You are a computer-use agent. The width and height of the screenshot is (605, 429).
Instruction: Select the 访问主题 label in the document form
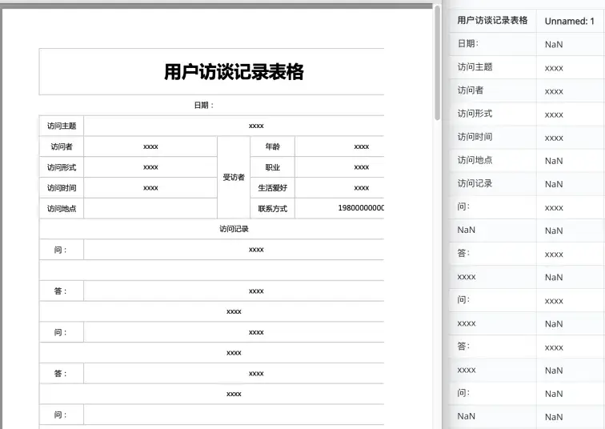62,126
